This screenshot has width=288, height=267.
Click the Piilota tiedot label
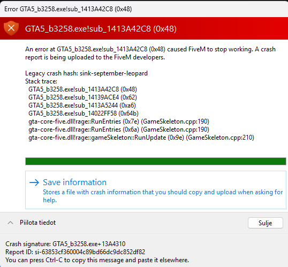37,223
